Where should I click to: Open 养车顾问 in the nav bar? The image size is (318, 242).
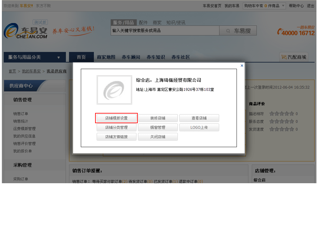coord(131,57)
